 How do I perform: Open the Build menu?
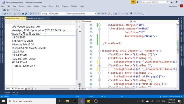pos(29,6)
